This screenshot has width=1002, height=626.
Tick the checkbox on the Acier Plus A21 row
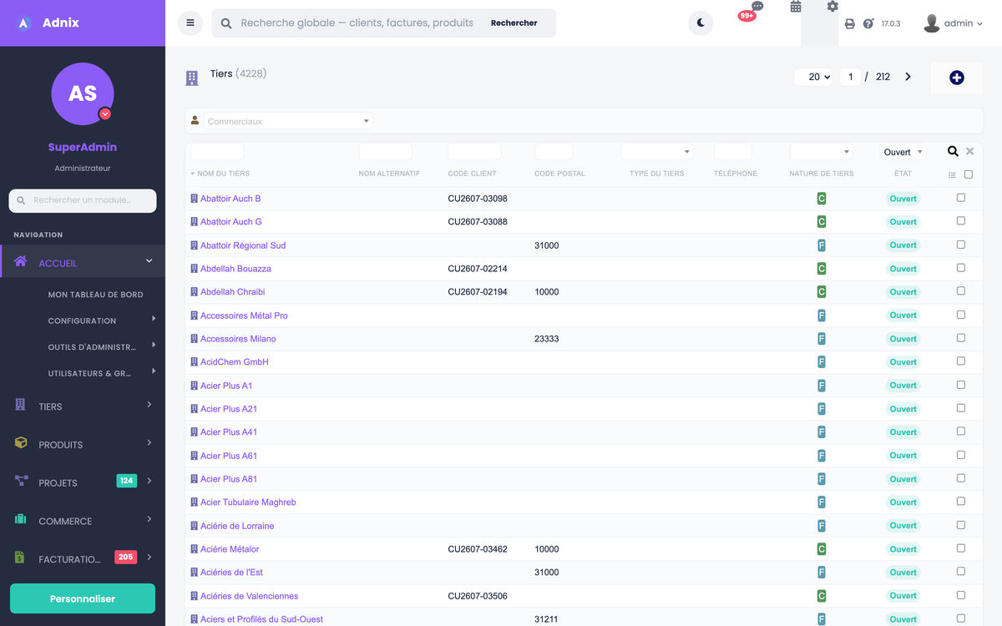pyautogui.click(x=960, y=408)
